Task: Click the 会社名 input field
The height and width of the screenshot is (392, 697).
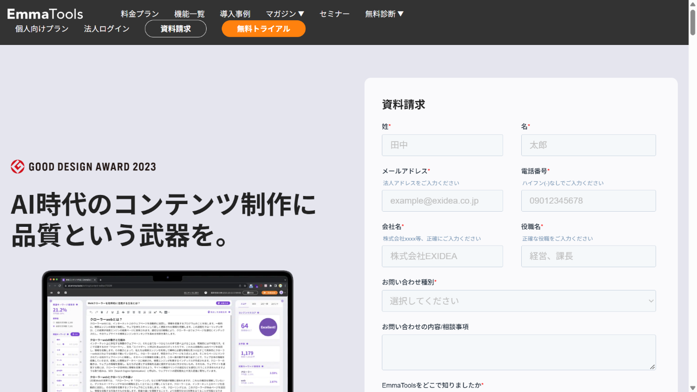Action: [442, 256]
